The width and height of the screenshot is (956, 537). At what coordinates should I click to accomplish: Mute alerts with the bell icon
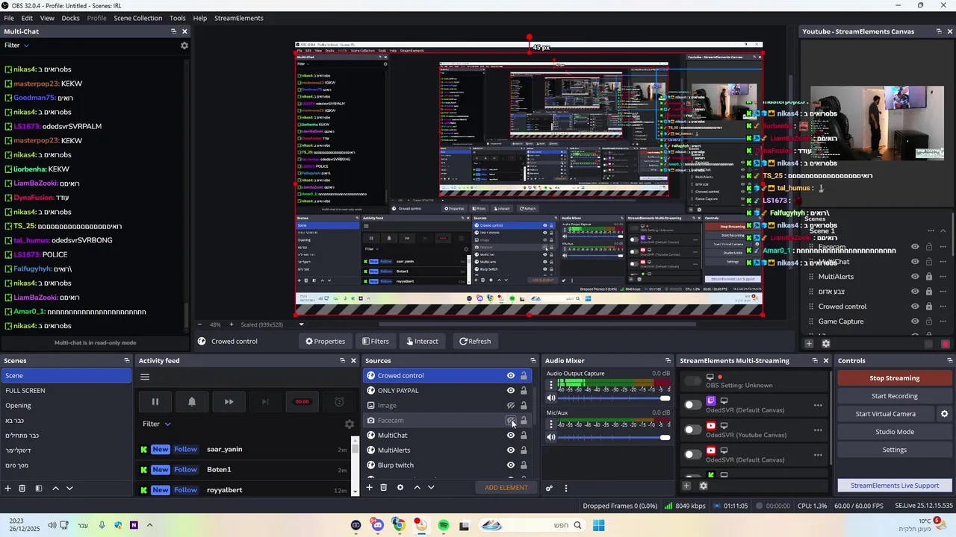coord(192,401)
